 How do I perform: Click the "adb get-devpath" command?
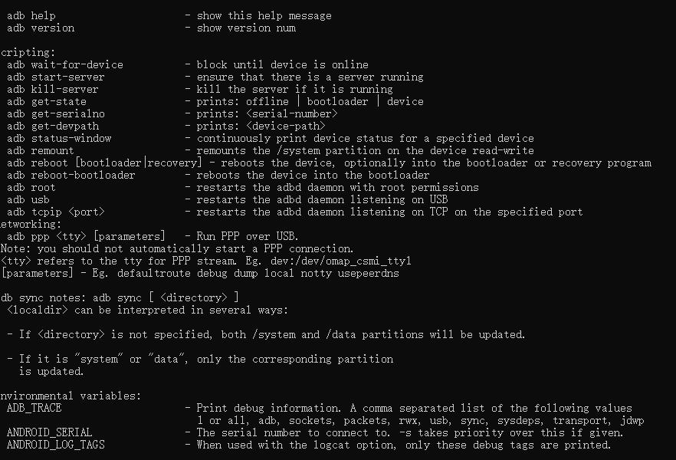pos(53,126)
